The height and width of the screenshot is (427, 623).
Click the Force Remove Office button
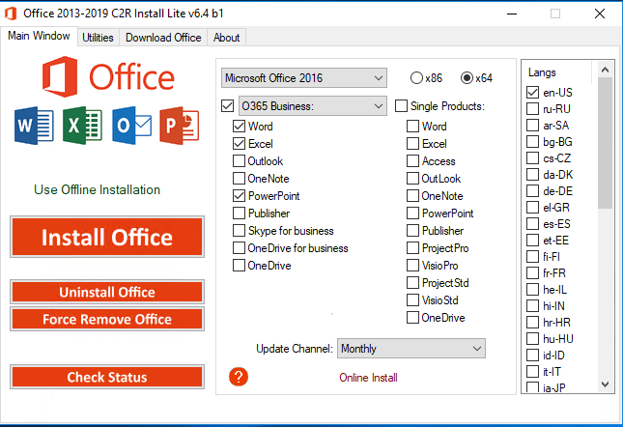[x=107, y=319]
